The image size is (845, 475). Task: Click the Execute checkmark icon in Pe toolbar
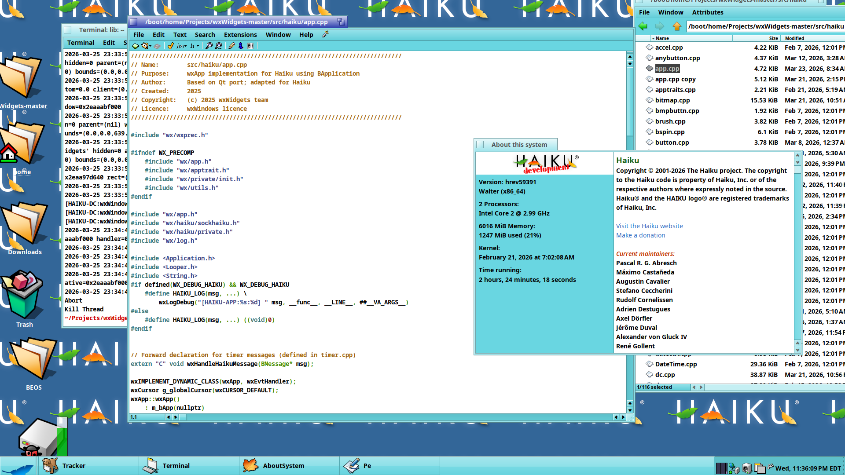(x=171, y=46)
